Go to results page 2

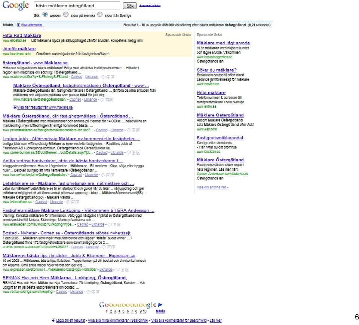point(111,311)
